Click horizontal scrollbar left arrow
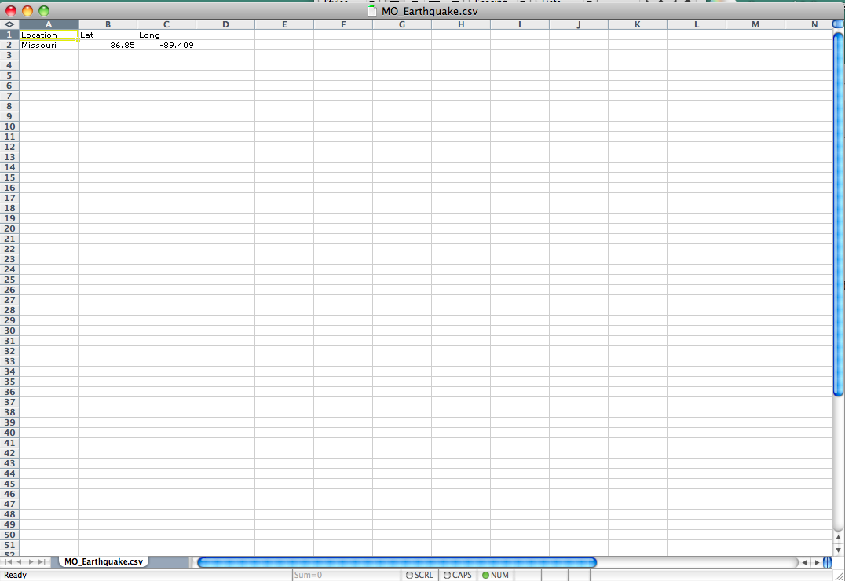845x581 pixels. (x=804, y=562)
